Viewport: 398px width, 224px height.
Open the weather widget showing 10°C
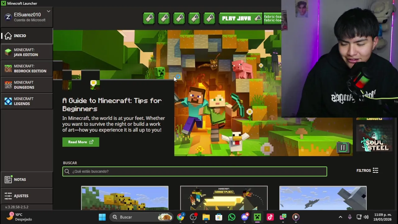click(19, 217)
